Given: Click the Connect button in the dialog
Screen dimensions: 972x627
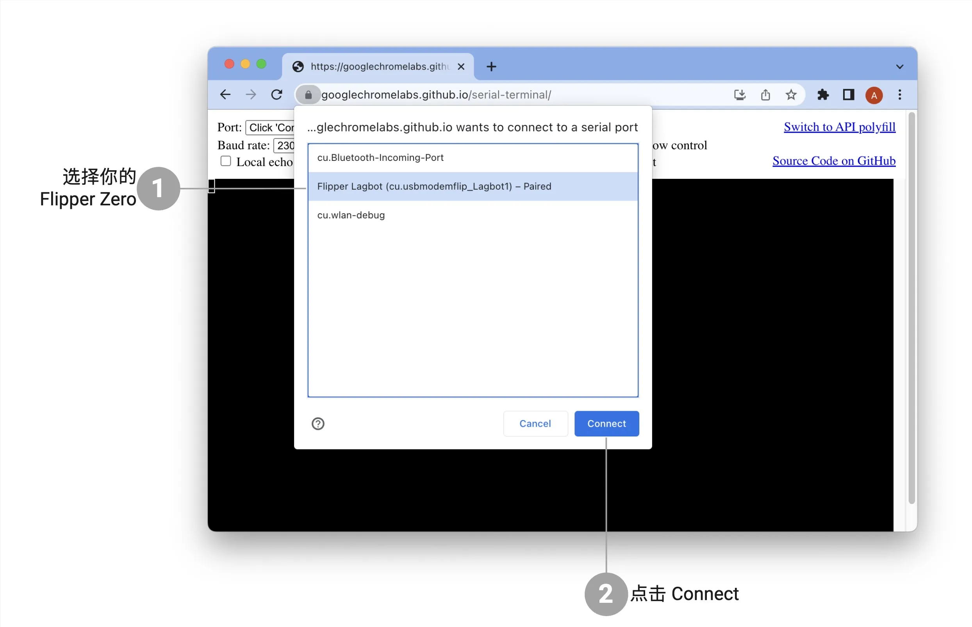Looking at the screenshot, I should (x=607, y=424).
